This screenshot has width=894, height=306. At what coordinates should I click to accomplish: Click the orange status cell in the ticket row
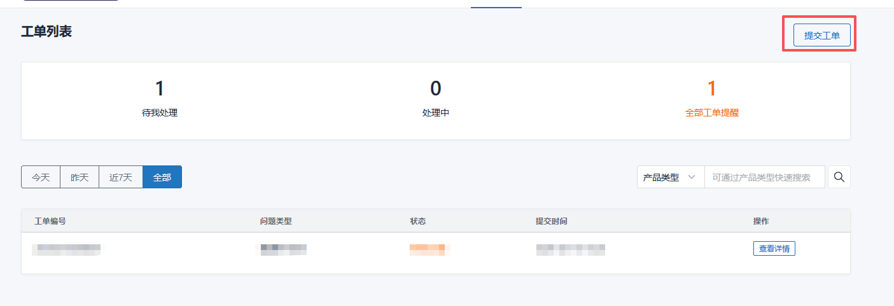click(x=430, y=249)
